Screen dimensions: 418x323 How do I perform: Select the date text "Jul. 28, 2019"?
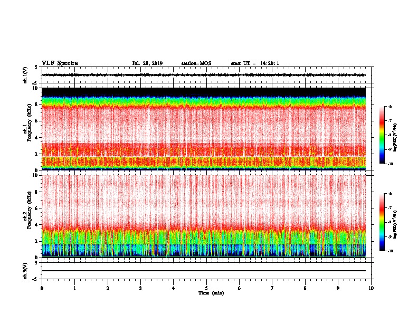tap(147, 63)
